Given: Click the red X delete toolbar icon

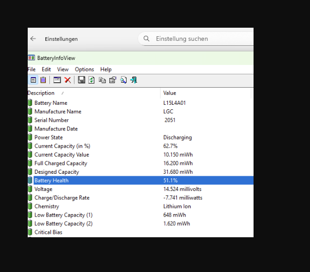Looking at the screenshot, I should coord(68,80).
